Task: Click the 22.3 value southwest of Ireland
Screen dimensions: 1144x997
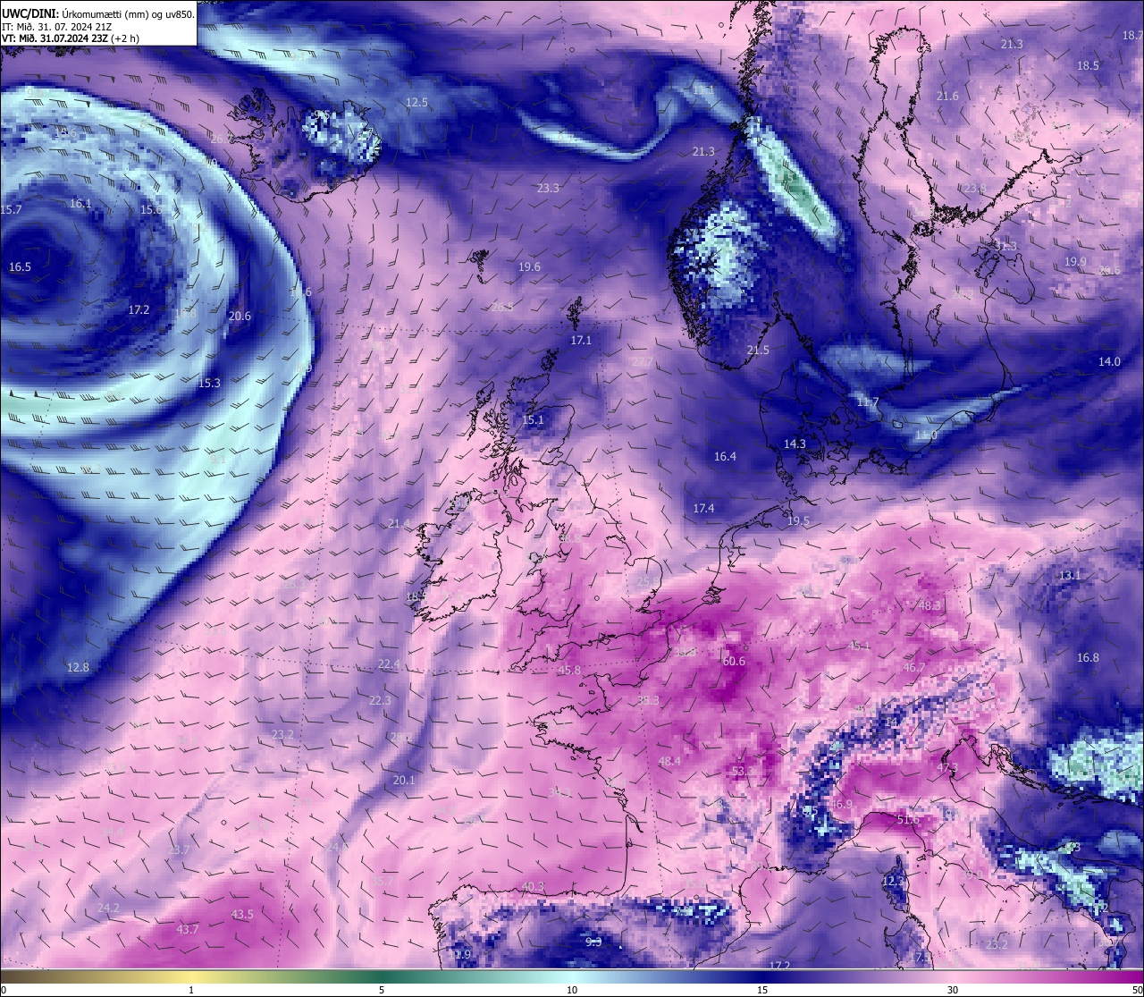Action: pyautogui.click(x=380, y=700)
